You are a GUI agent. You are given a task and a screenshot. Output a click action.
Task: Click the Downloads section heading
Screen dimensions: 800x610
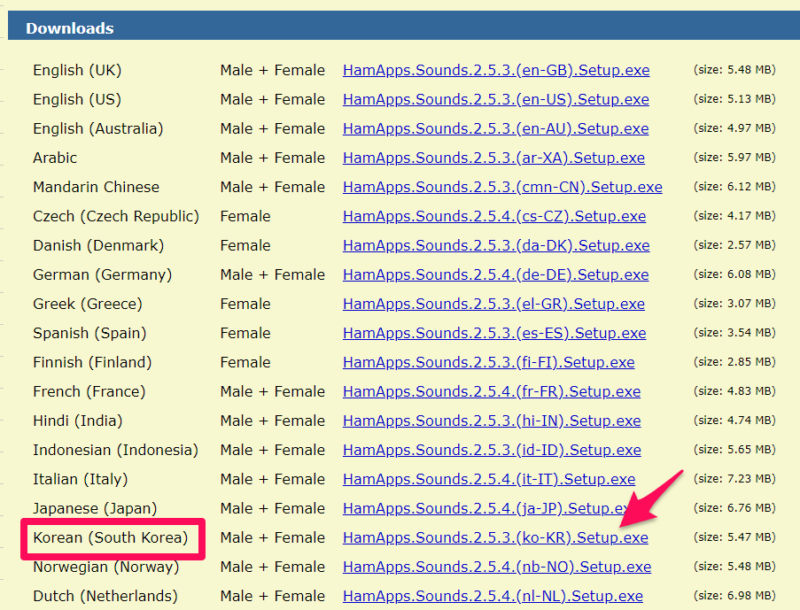point(70,28)
